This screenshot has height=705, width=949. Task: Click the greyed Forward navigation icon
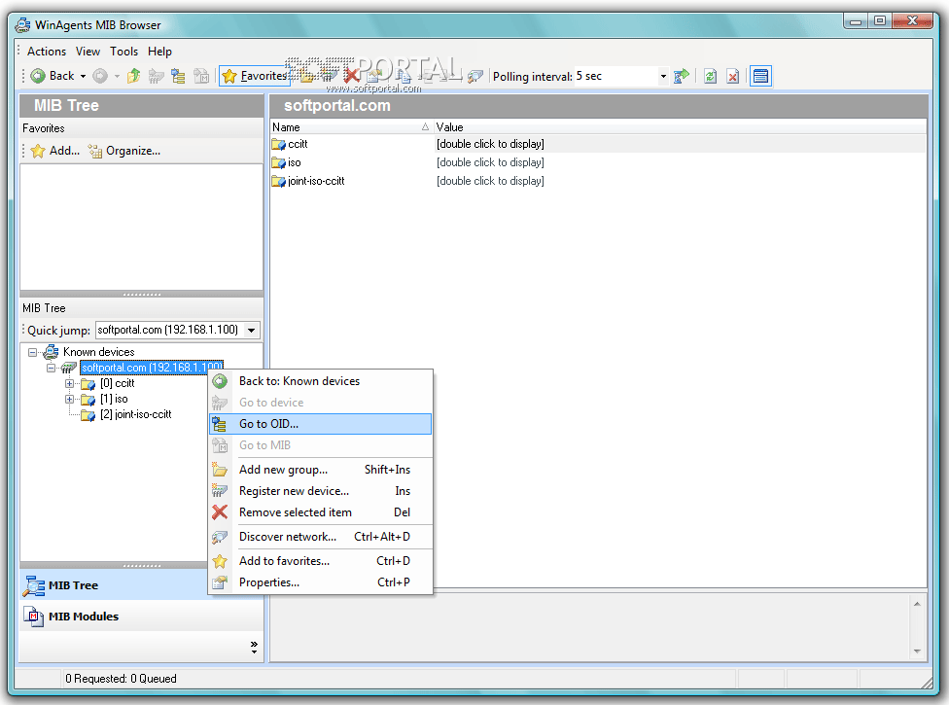point(100,76)
